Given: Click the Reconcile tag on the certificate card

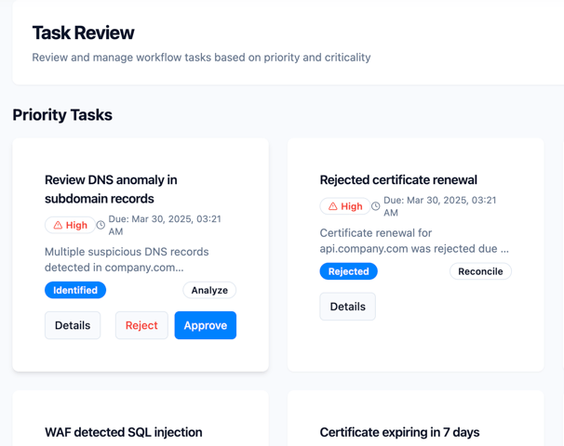Looking at the screenshot, I should [480, 271].
